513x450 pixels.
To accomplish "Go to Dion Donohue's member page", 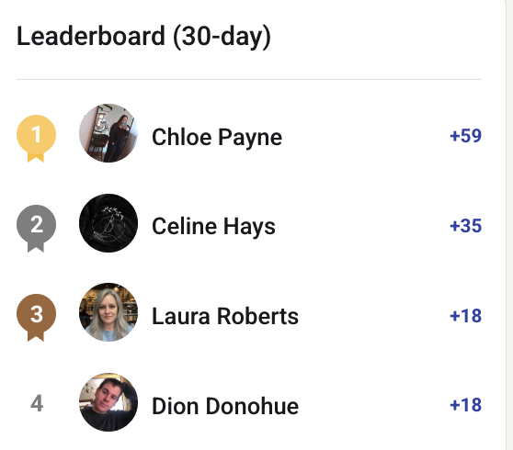I will (225, 406).
